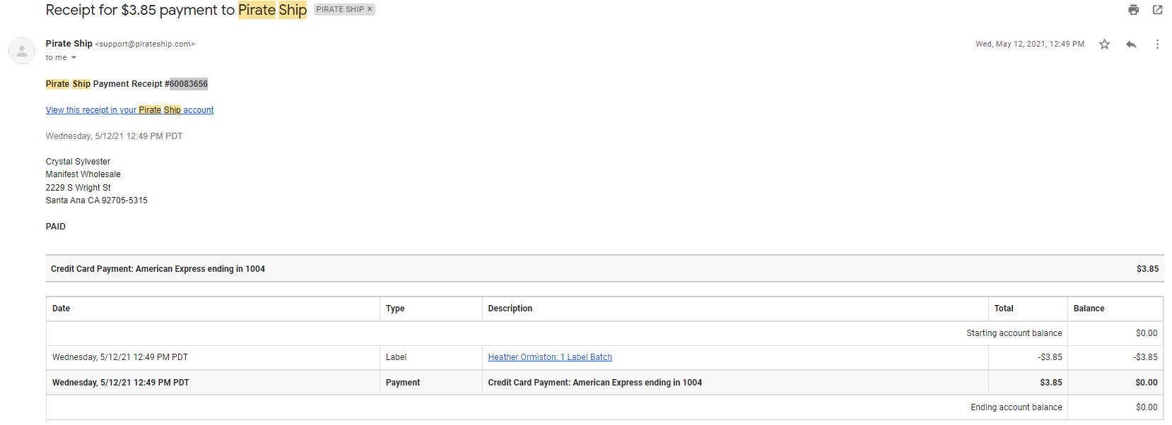
Task: Click the '$3.85' amount in the summary bar
Action: coord(1147,269)
